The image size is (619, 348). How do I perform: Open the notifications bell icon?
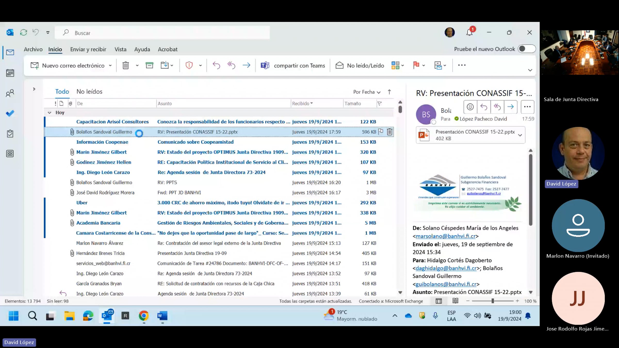[469, 32]
